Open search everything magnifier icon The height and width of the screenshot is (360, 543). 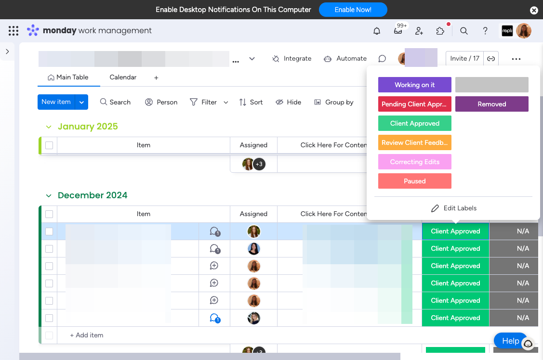(x=464, y=31)
